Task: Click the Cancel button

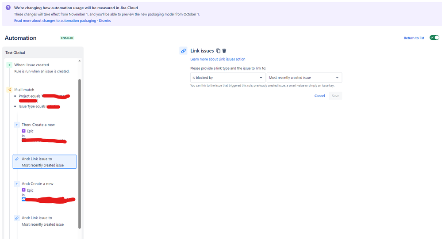Action: [x=319, y=96]
